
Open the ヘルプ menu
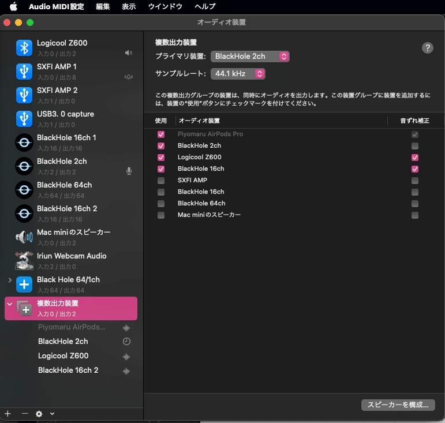point(205,6)
